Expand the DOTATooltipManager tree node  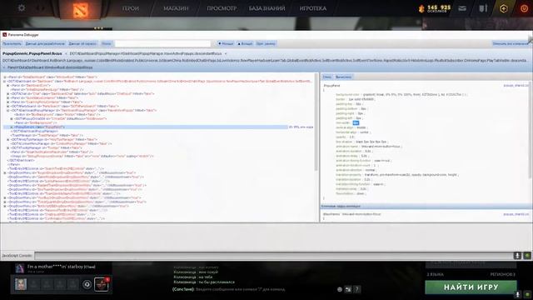[7, 148]
